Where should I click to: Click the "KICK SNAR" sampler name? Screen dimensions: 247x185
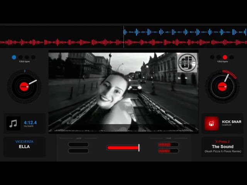(232, 122)
